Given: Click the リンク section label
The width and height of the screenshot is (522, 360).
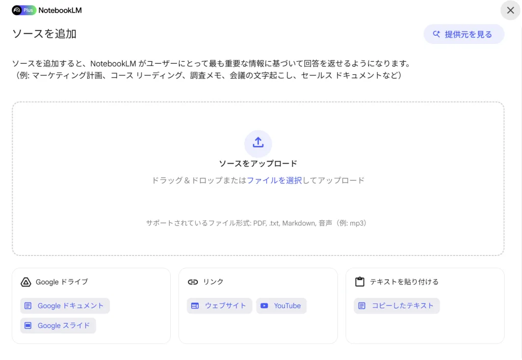Looking at the screenshot, I should [213, 282].
